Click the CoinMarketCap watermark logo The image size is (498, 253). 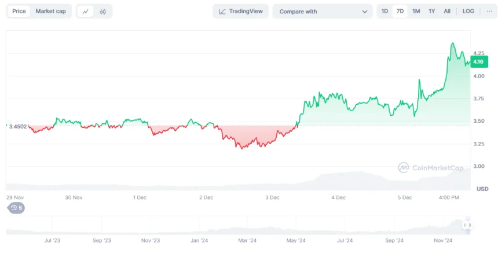click(x=430, y=168)
